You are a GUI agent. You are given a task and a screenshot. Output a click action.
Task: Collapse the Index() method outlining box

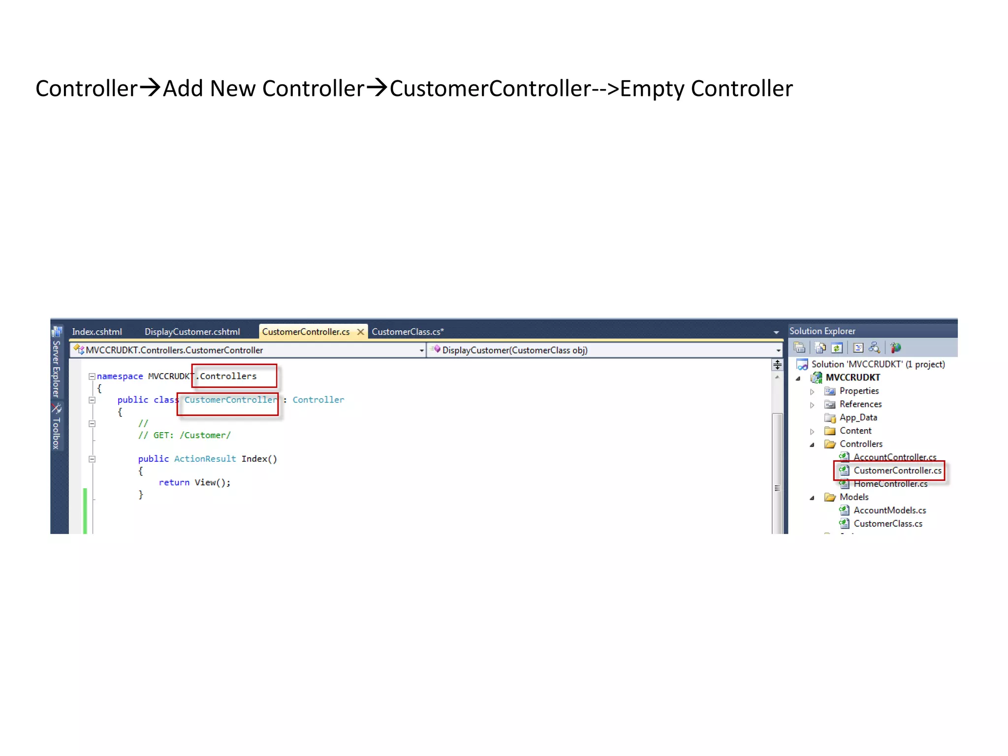click(x=92, y=459)
